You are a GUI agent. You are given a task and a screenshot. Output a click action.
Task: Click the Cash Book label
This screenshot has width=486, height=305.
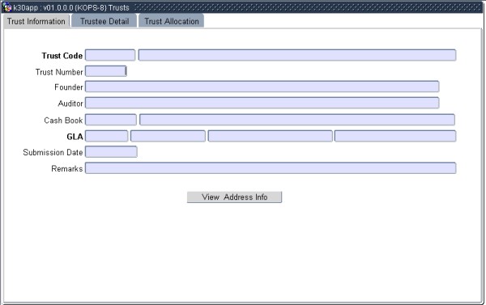[x=63, y=121]
